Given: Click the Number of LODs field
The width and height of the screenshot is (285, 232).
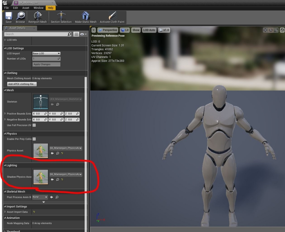Looking at the screenshot, I should [x=46, y=58].
